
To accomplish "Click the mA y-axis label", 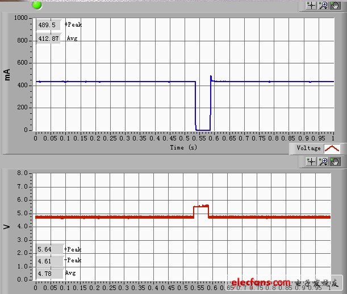I will point(8,74).
